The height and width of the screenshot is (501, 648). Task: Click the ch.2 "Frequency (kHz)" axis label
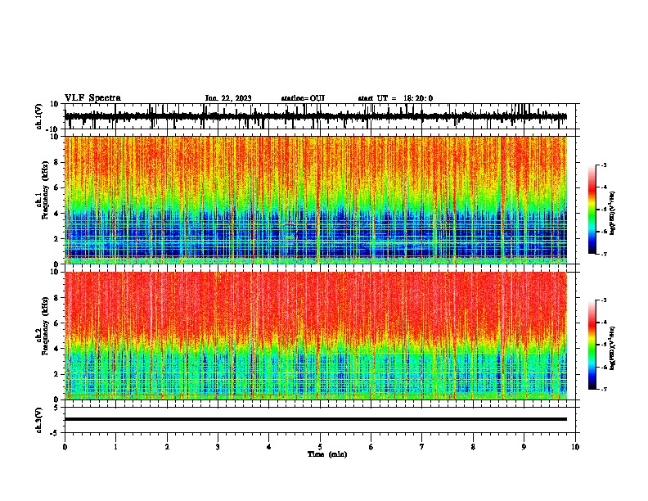(46, 326)
